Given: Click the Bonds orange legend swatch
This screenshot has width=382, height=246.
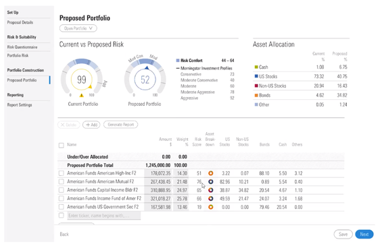Looking at the screenshot, I should [x=256, y=95].
